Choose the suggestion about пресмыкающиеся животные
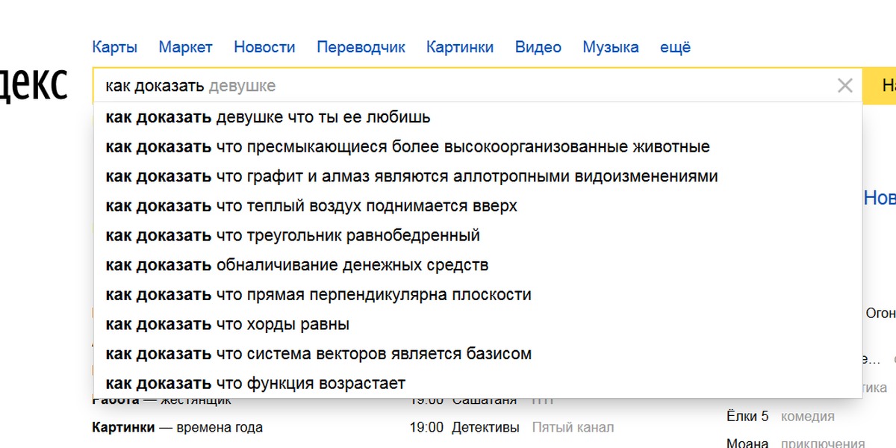 pyautogui.click(x=407, y=147)
